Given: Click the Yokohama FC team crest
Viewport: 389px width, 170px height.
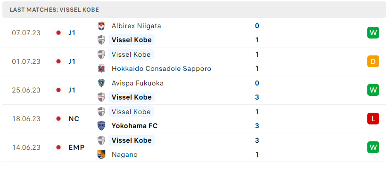Looking at the screenshot, I should tap(101, 126).
